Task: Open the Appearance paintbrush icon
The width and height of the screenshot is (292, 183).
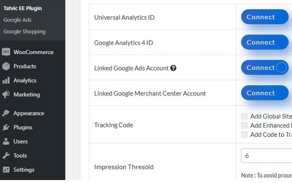Action: click(x=6, y=113)
